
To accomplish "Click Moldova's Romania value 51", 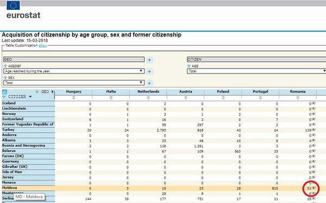I will tap(309, 188).
